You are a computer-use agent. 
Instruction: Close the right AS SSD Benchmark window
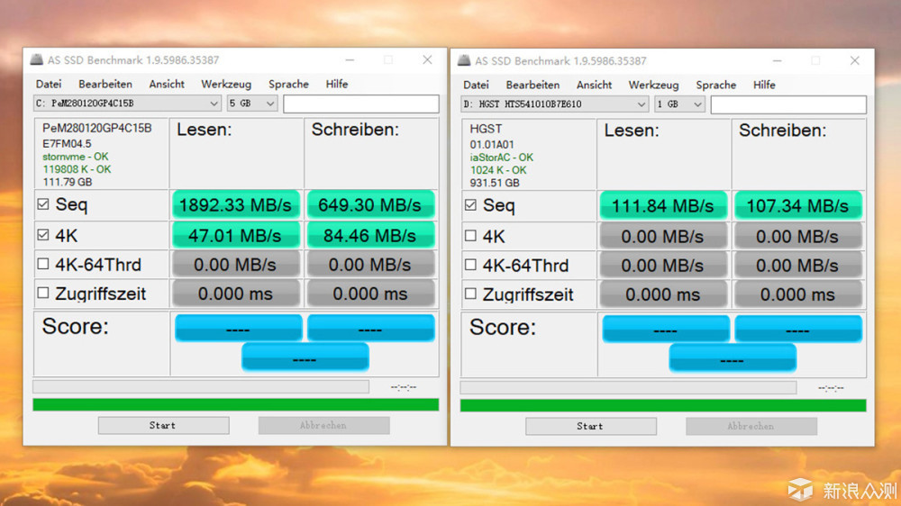tap(854, 61)
